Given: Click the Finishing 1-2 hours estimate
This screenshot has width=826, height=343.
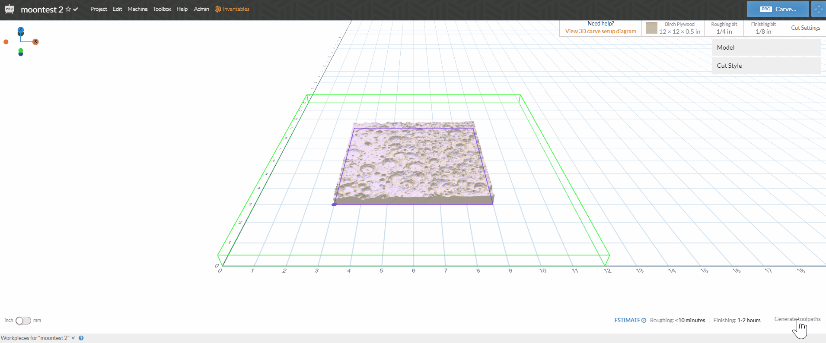Looking at the screenshot, I should 737,320.
